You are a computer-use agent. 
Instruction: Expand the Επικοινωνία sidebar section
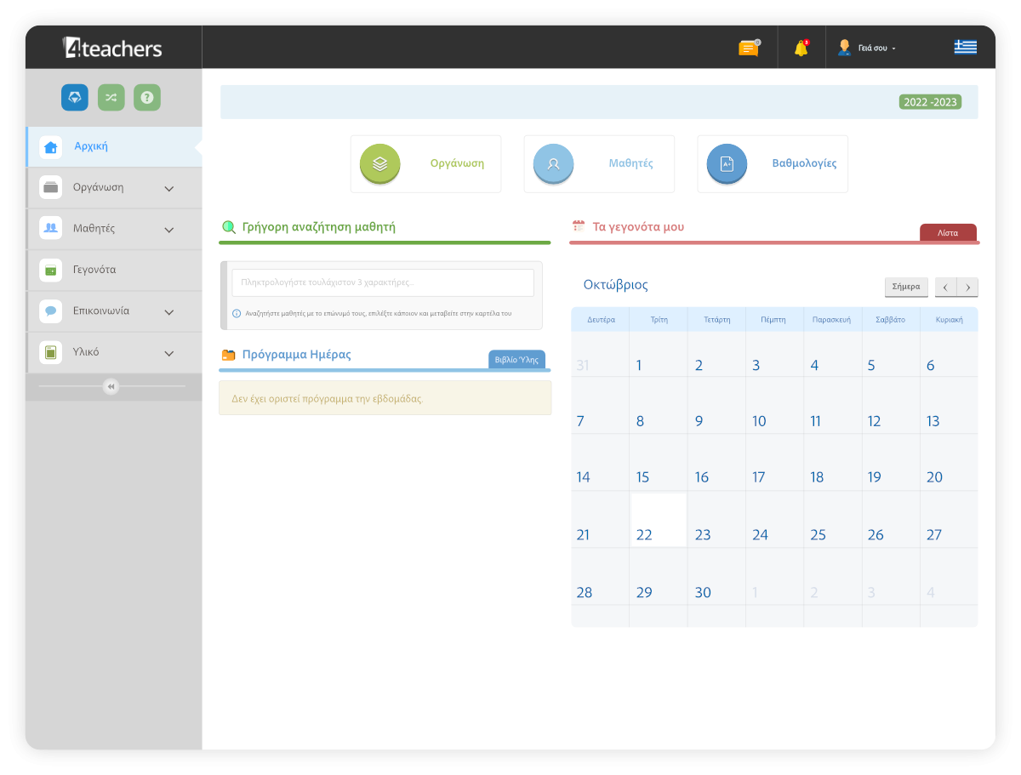[x=168, y=312]
